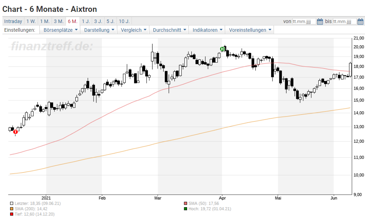
Task: Switch to the 1 J. time range
Action: [x=85, y=21]
